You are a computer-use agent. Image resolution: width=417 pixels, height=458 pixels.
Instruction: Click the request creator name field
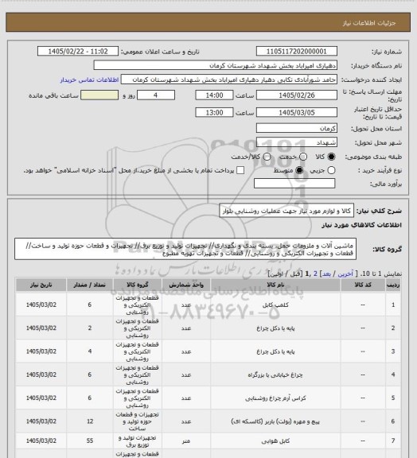pos(229,80)
